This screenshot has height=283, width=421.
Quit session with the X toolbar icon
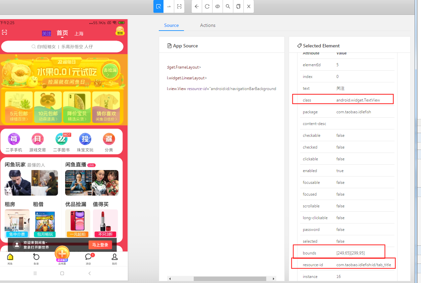[x=249, y=6]
